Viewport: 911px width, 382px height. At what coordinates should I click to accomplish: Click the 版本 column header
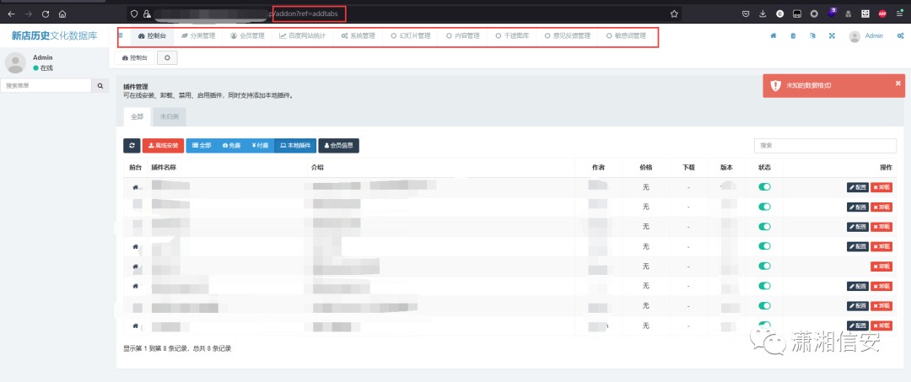click(x=726, y=167)
